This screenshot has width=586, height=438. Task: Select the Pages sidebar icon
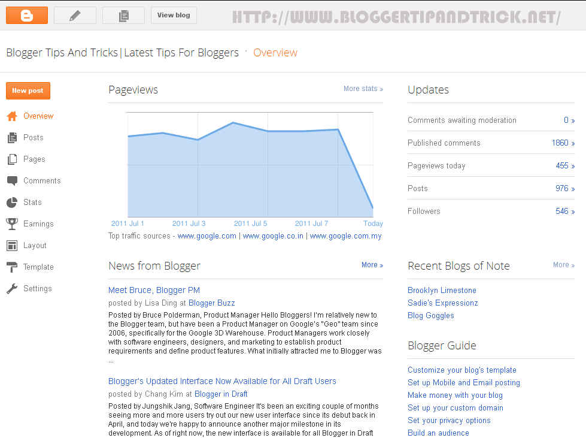pyautogui.click(x=12, y=159)
